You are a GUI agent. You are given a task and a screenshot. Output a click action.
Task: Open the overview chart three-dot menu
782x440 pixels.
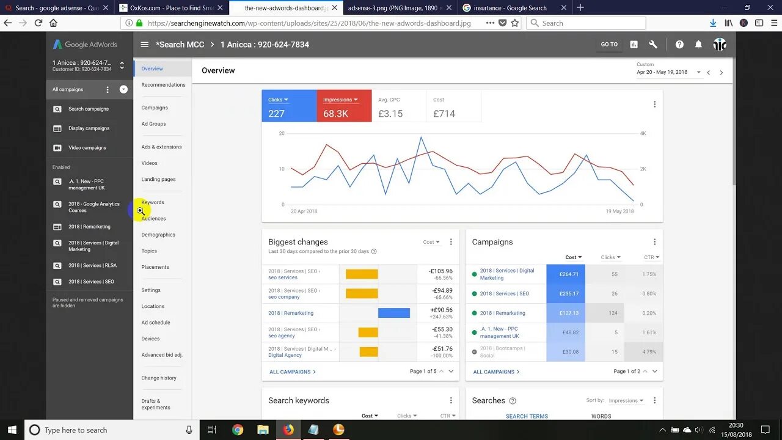coord(654,105)
